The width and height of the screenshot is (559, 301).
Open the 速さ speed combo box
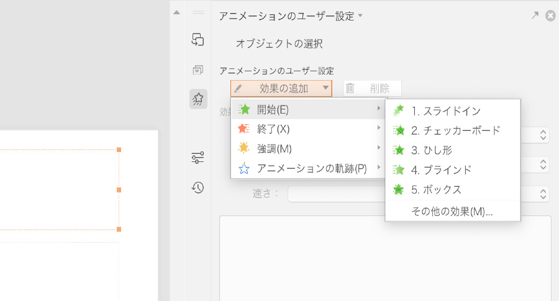click(x=543, y=194)
